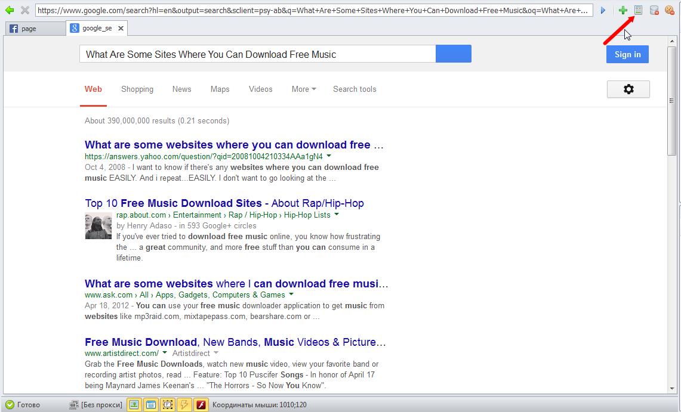The height and width of the screenshot is (412, 681).
Task: Switch to Videos results
Action: (x=261, y=89)
